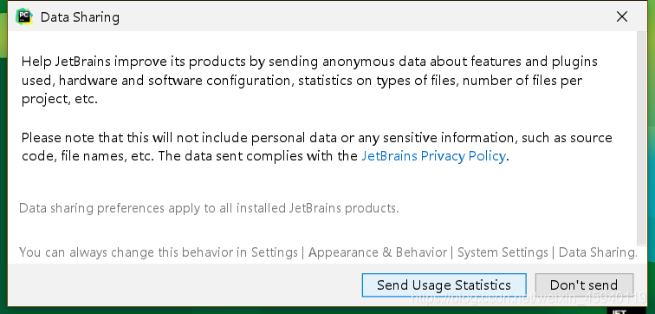
Task: Click the Send Usage Statistics button
Action: click(x=444, y=285)
